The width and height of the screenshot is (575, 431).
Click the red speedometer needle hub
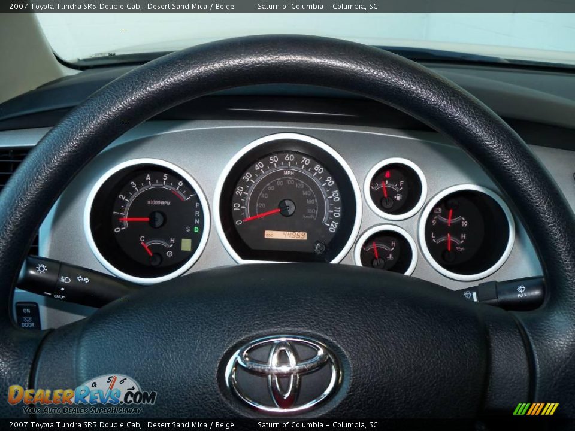coord(286,208)
